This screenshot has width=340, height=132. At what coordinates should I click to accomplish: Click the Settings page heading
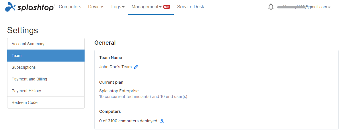coord(23,30)
